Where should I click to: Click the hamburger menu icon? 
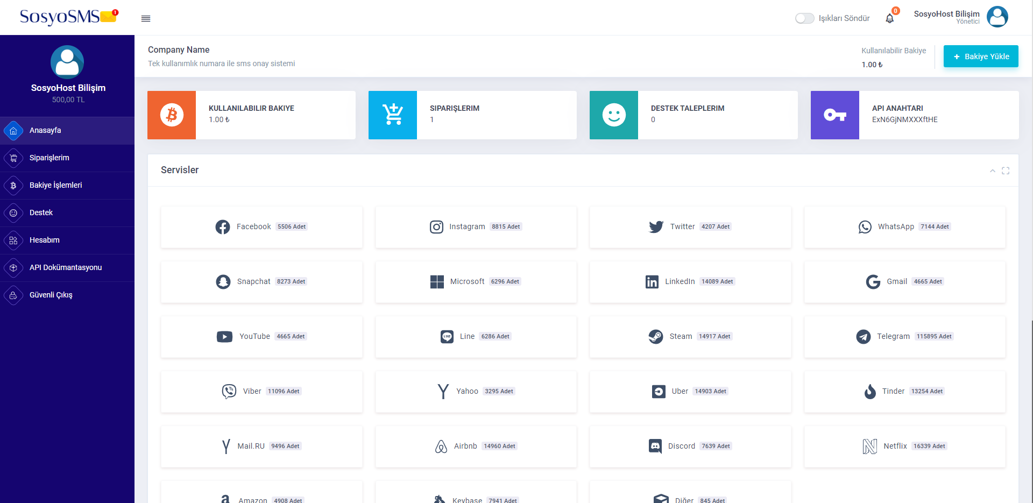tap(146, 18)
